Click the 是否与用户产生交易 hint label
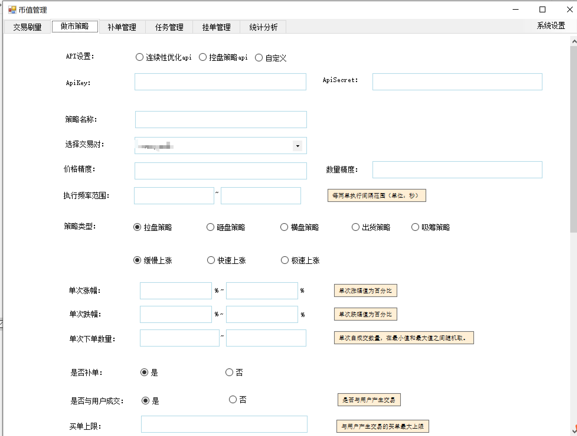The image size is (577, 436). coord(369,400)
